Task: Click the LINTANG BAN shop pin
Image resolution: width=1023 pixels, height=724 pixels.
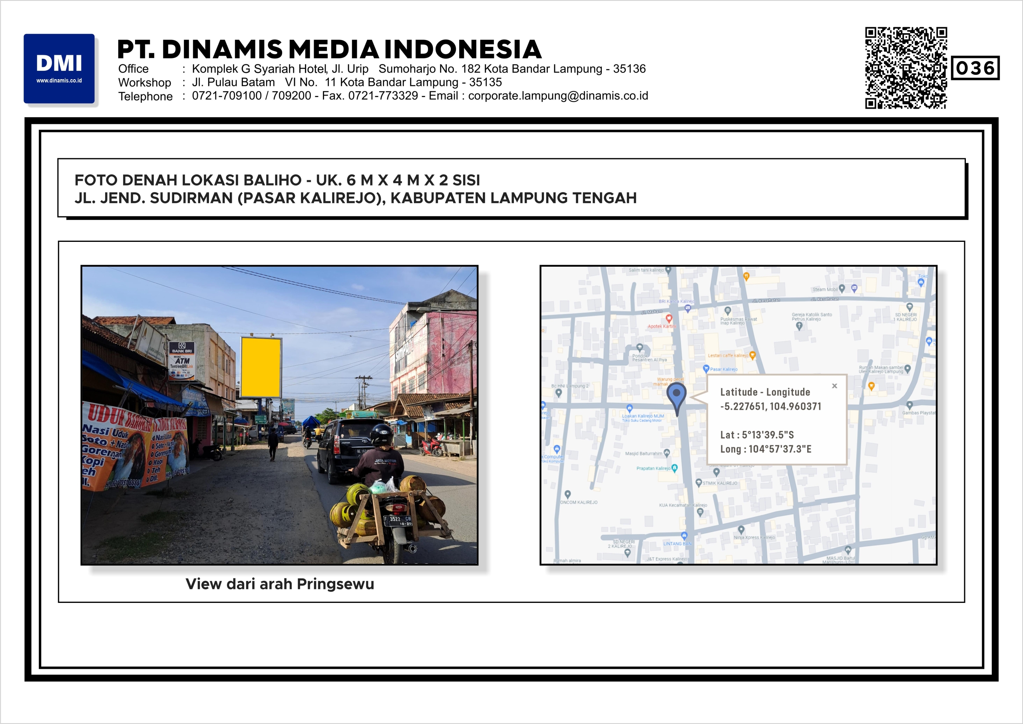Action: [x=684, y=536]
